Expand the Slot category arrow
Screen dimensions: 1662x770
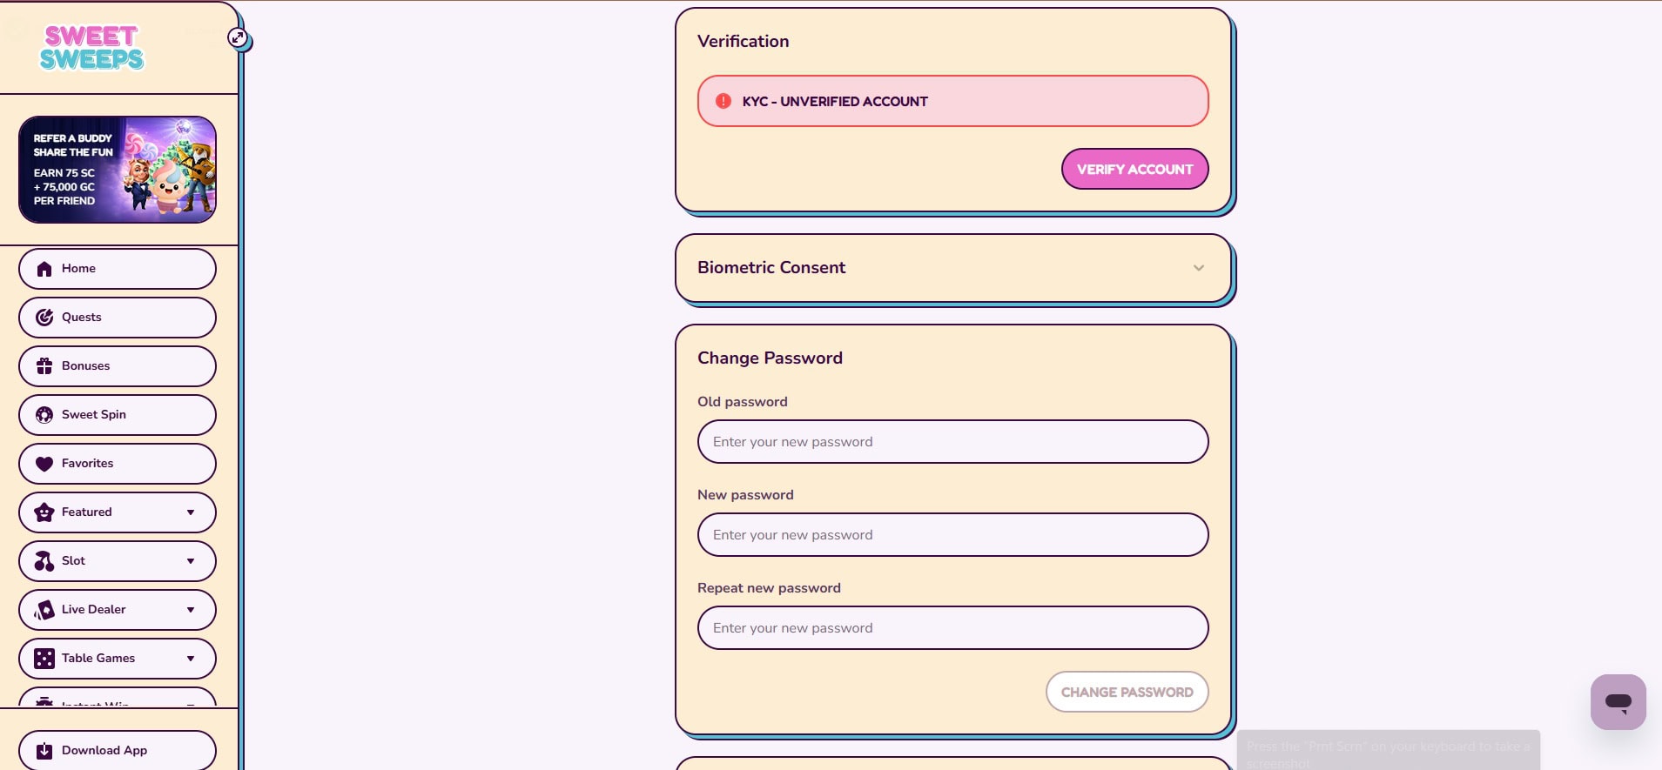pos(191,561)
